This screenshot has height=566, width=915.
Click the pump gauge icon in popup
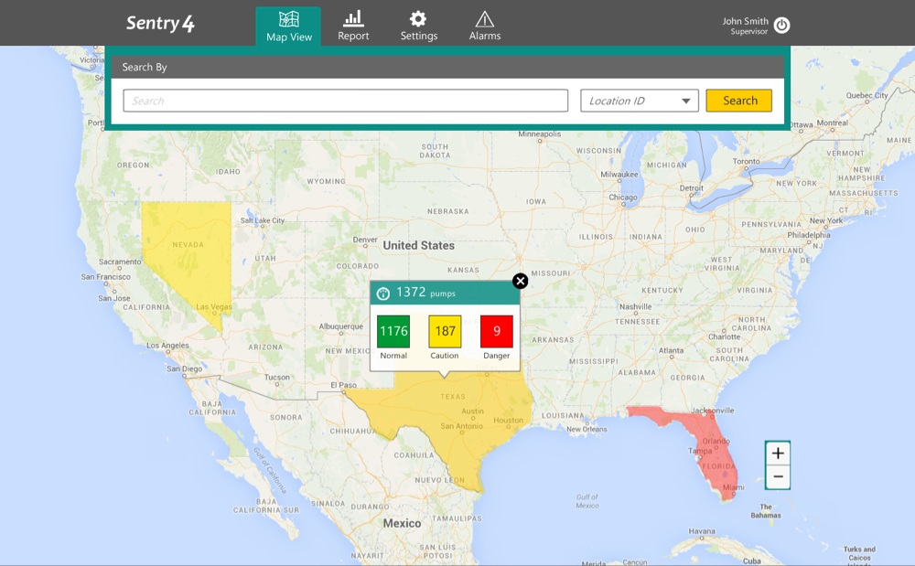point(383,294)
